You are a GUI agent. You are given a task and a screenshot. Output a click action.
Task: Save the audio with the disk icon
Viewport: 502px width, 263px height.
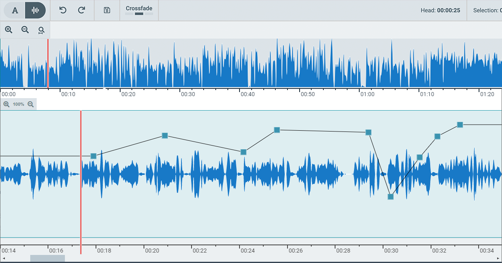click(x=107, y=10)
